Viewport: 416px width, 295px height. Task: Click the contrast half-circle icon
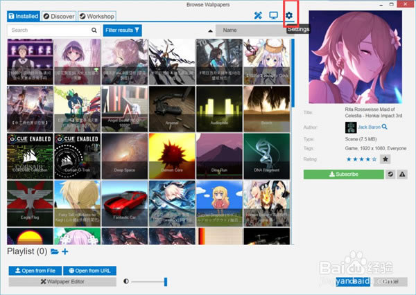[x=126, y=281]
